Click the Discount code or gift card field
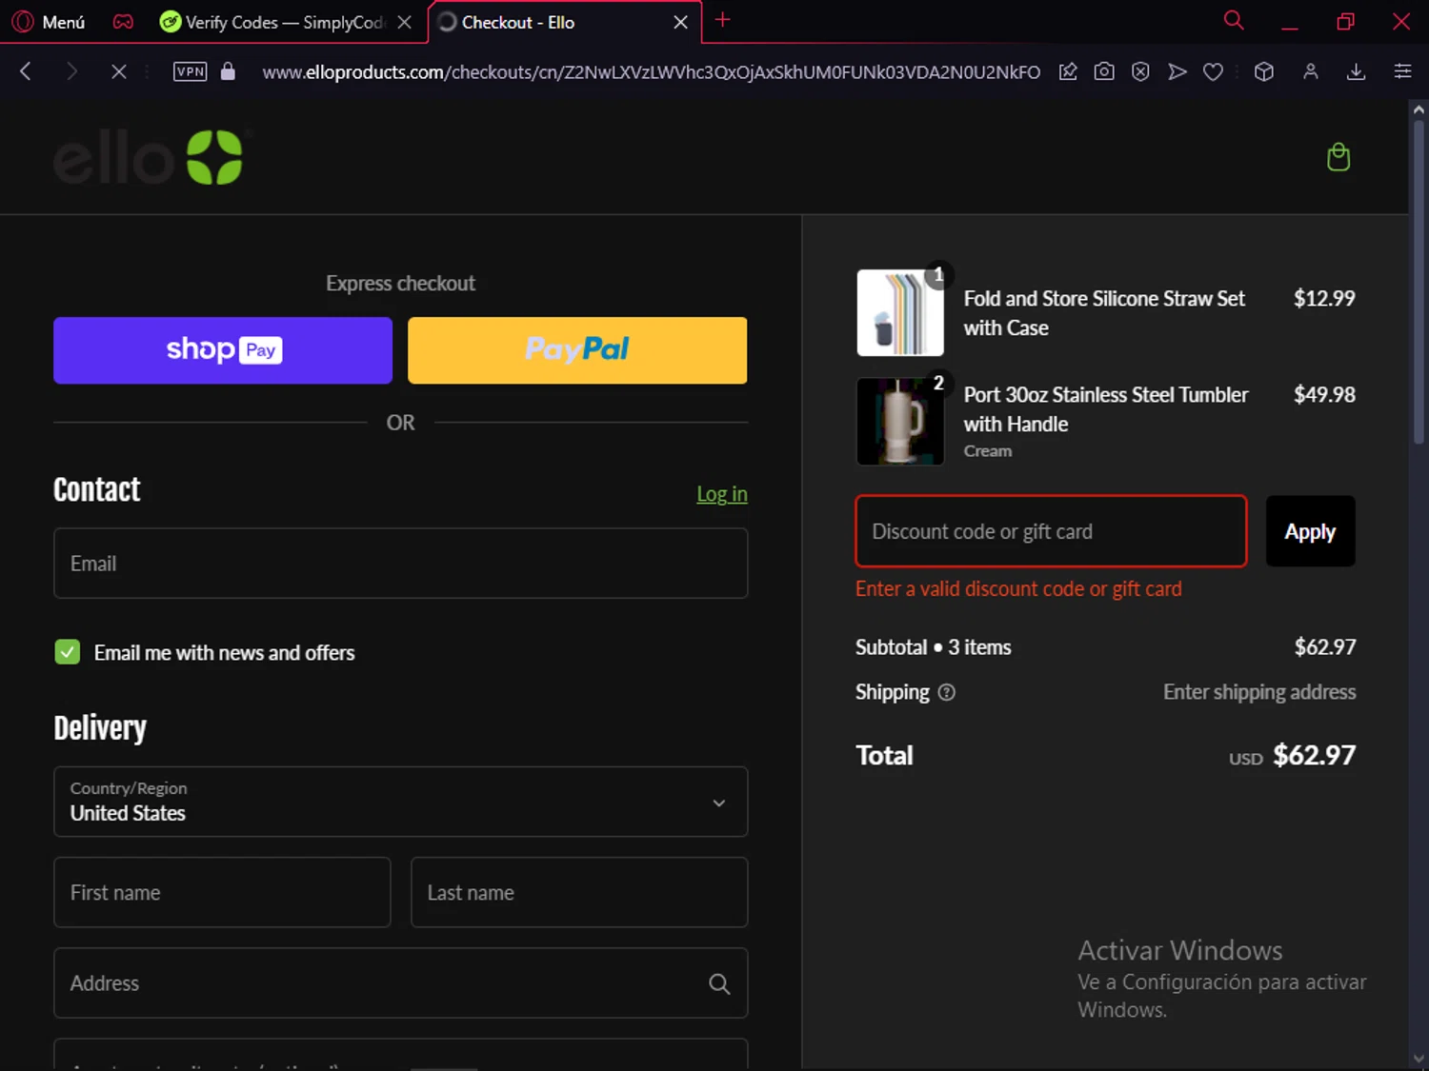The width and height of the screenshot is (1429, 1071). point(1051,531)
